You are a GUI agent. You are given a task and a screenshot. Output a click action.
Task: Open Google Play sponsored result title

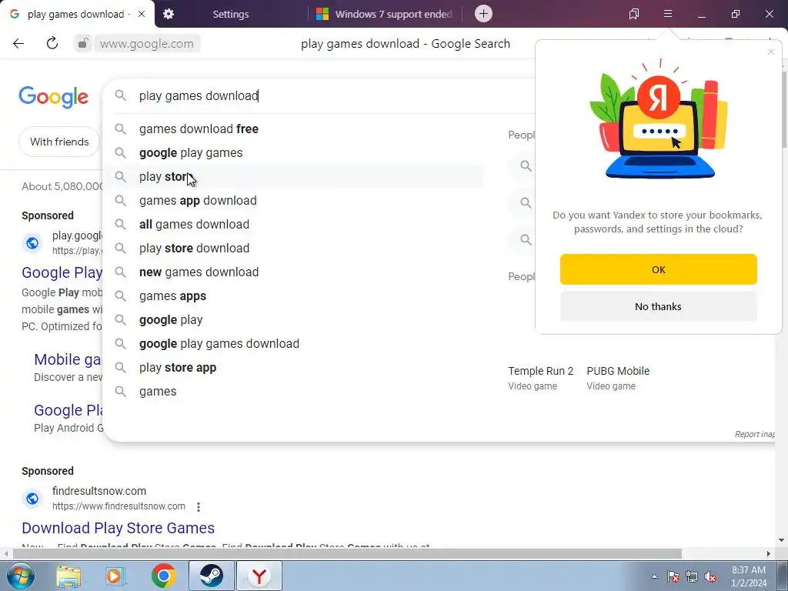(62, 272)
